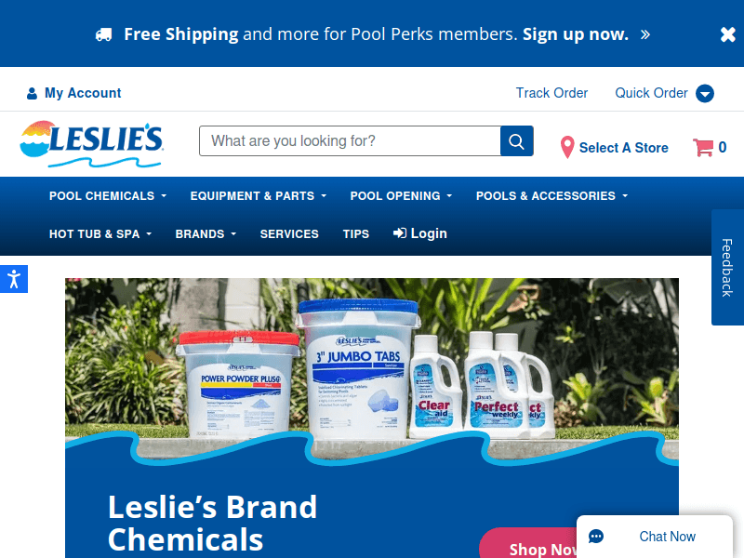Click the magnifying glass search button
The height and width of the screenshot is (558, 744).
click(x=517, y=141)
